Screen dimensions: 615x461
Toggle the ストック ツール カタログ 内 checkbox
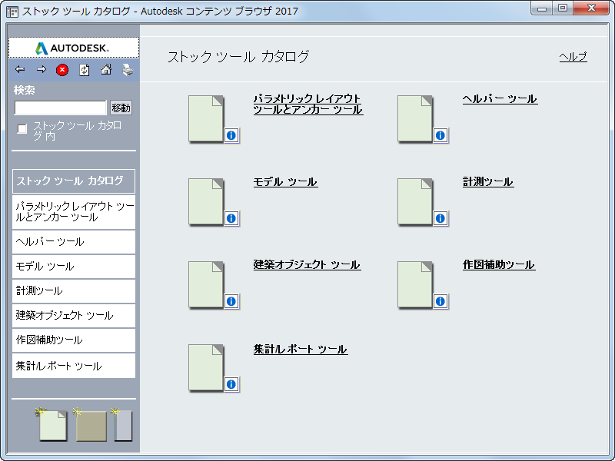coord(22,128)
